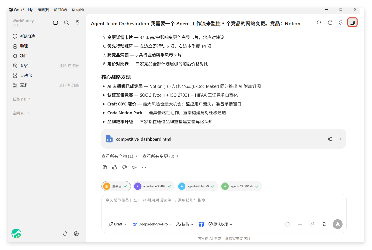372x250 pixels.
Task: Open the 编辑(E) menu
Action: tap(43, 9)
